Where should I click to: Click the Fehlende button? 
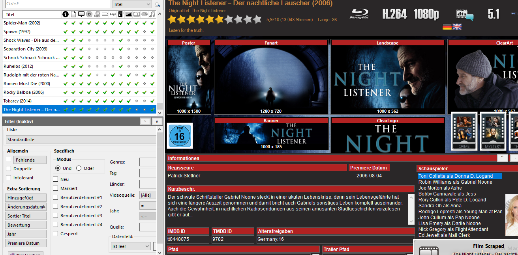click(x=30, y=160)
